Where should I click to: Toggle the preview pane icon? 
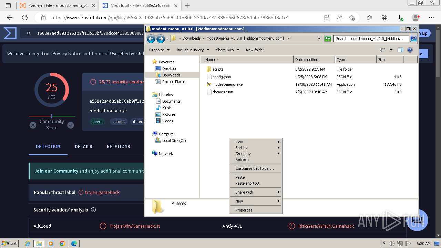tap(400, 50)
